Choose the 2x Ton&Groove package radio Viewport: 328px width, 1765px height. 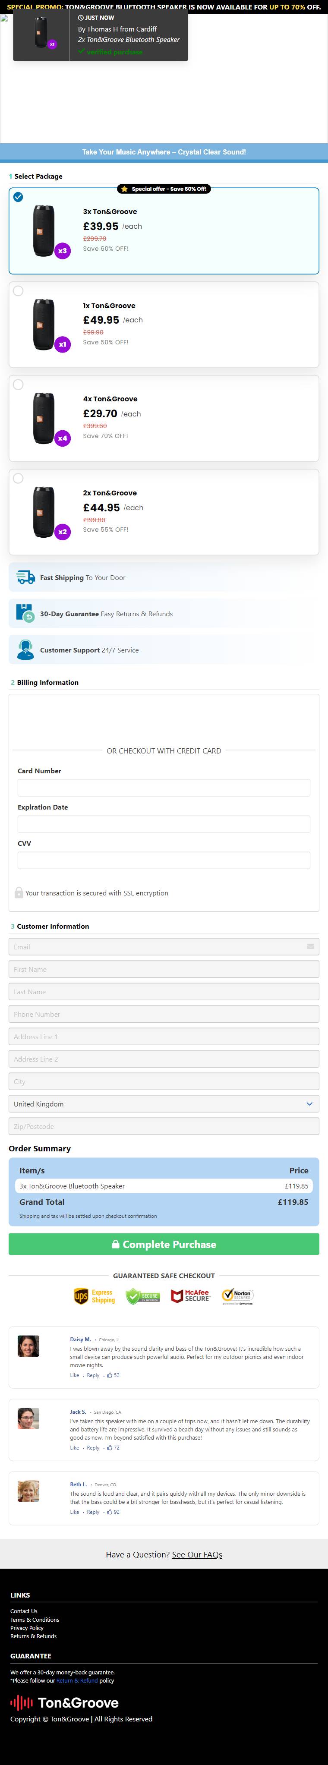click(19, 478)
